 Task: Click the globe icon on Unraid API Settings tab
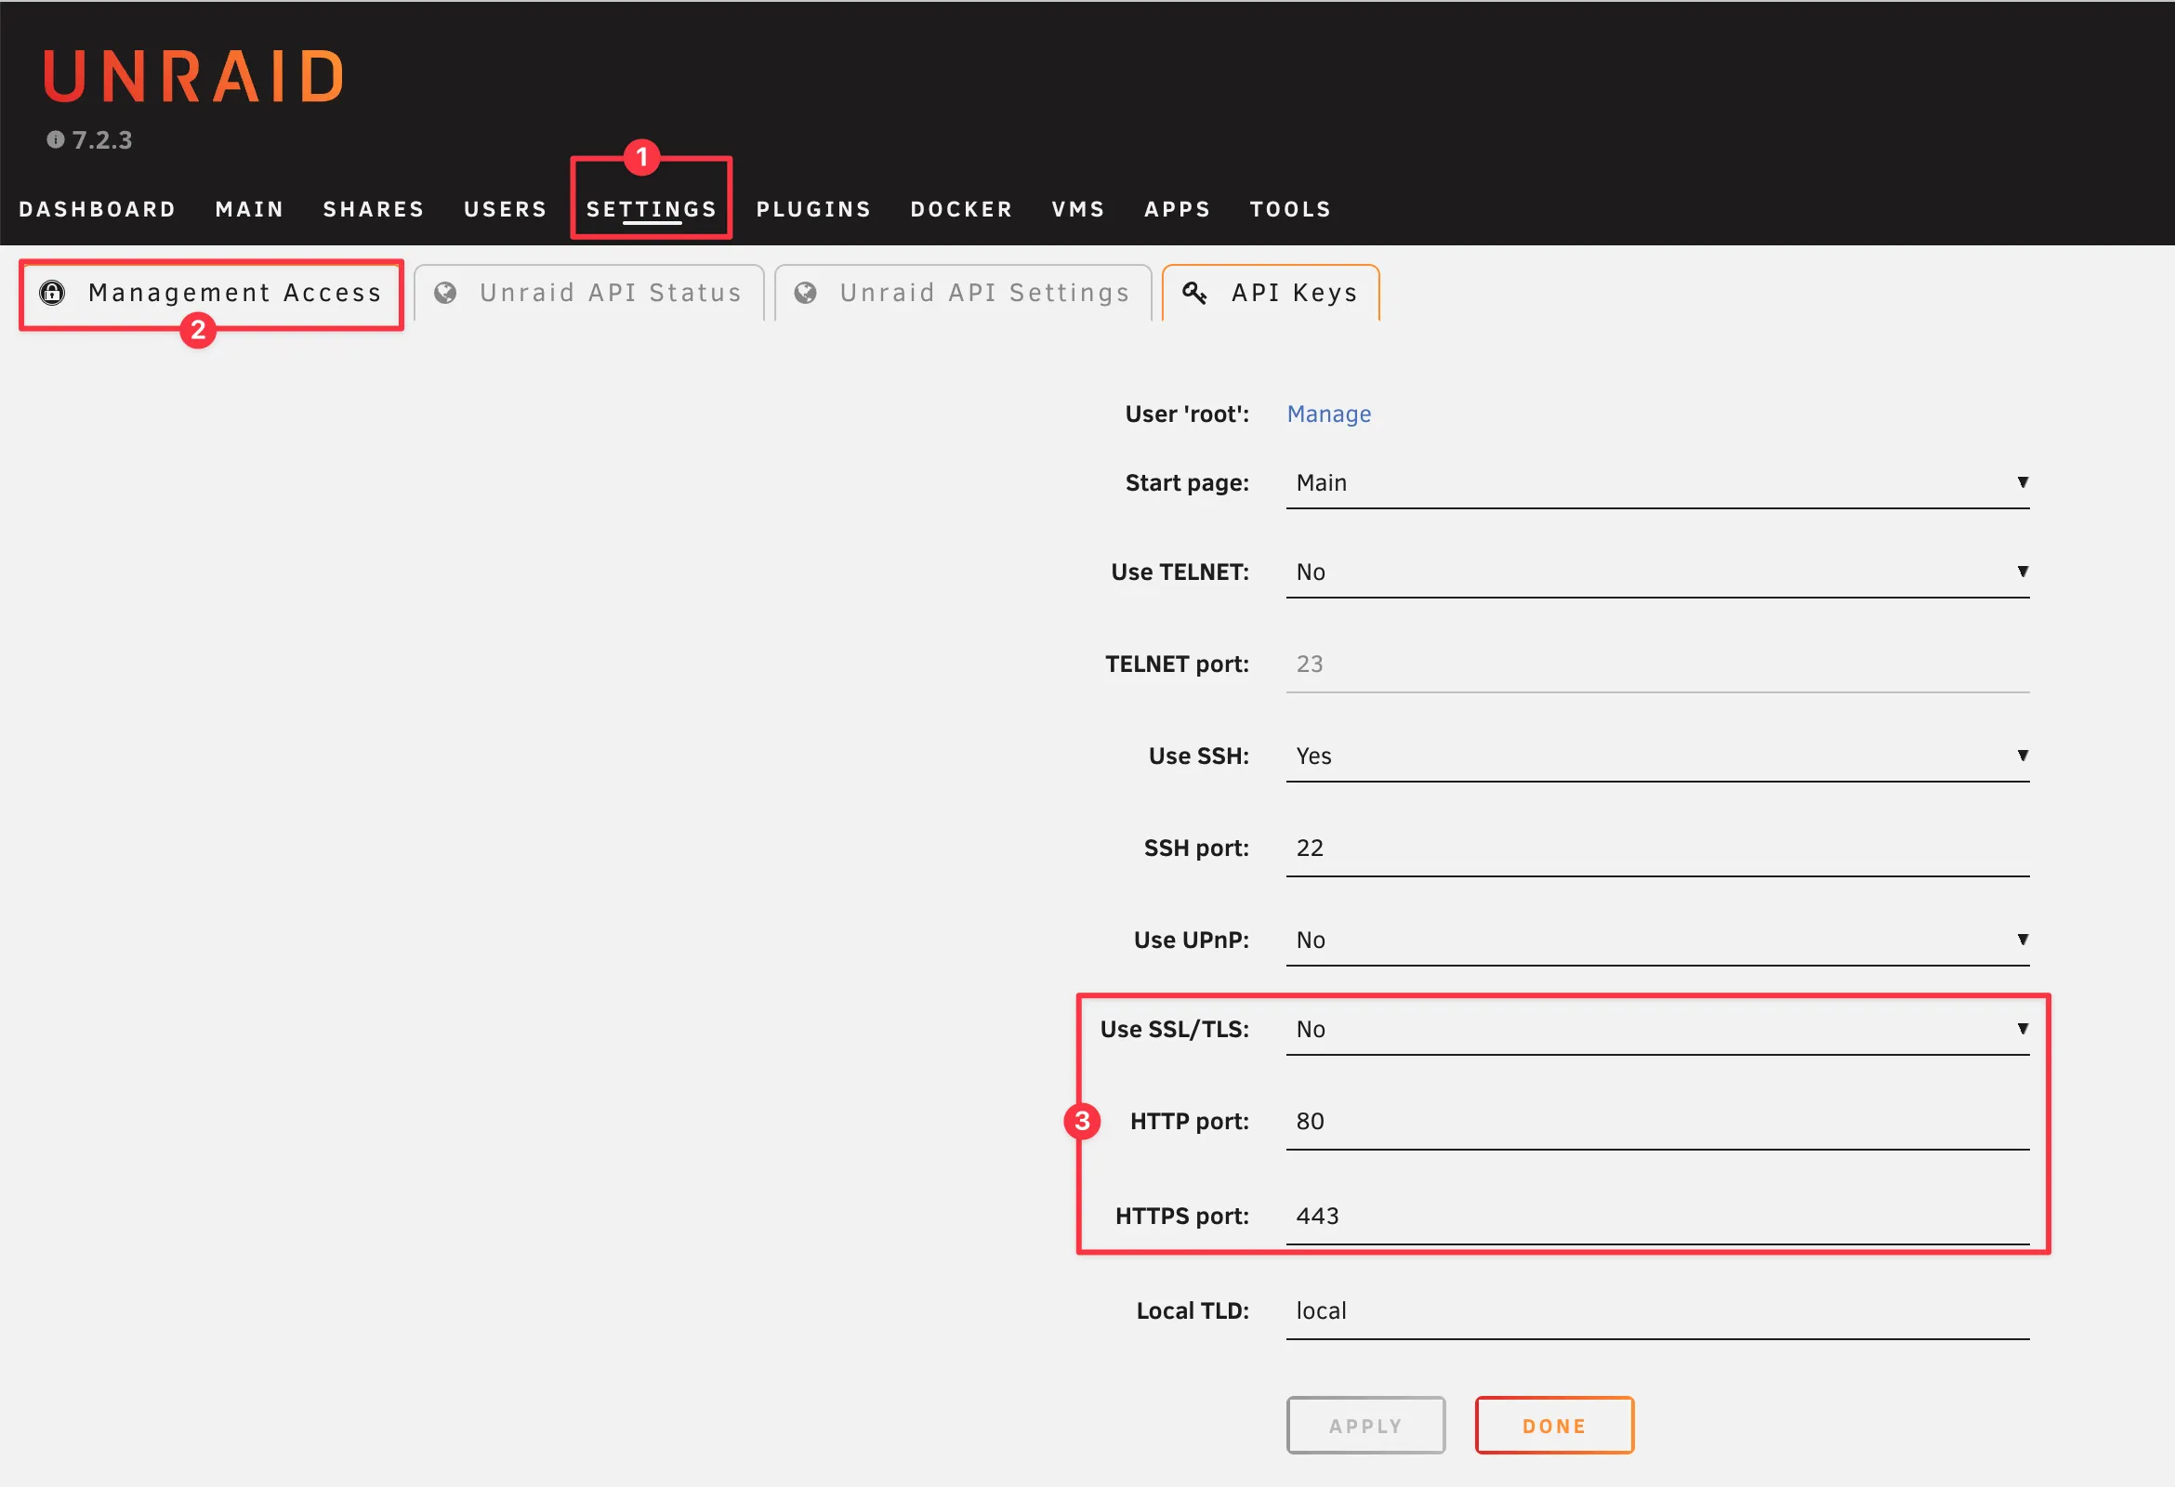(806, 293)
